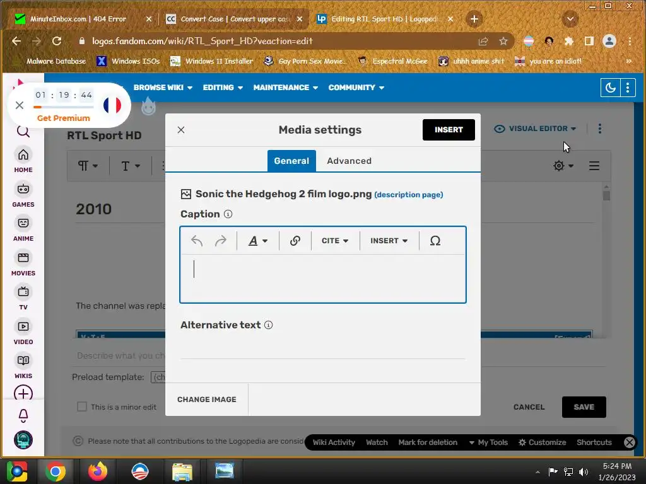Open ANIME in Fandom sidebar
Screen dimensions: 646x484
(x=23, y=229)
